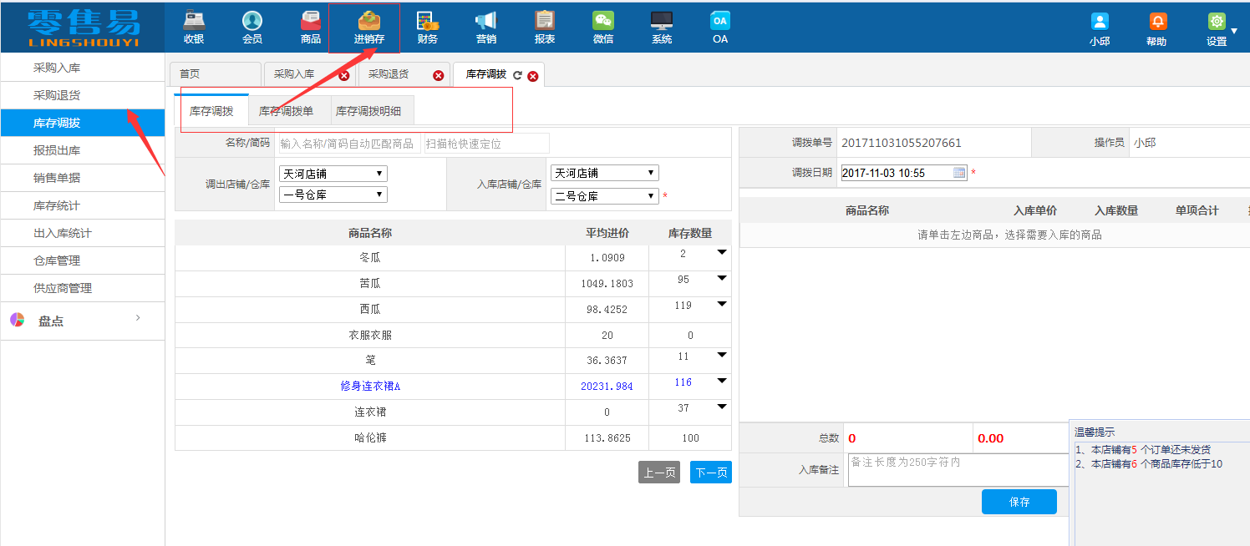Open the 库存调拨明细 tab

pyautogui.click(x=371, y=109)
